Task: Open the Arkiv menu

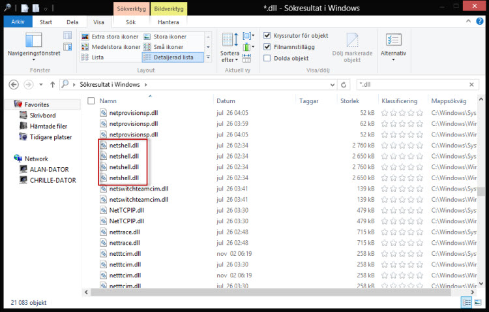Action: pyautogui.click(x=18, y=22)
